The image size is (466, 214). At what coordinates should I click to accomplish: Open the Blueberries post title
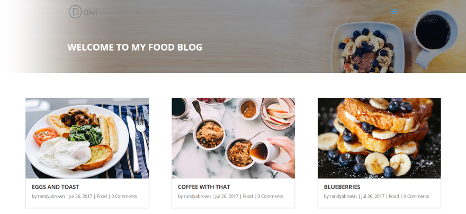(x=342, y=187)
